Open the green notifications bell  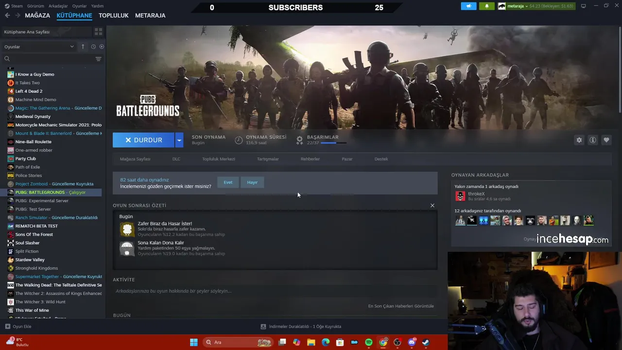pyautogui.click(x=487, y=6)
